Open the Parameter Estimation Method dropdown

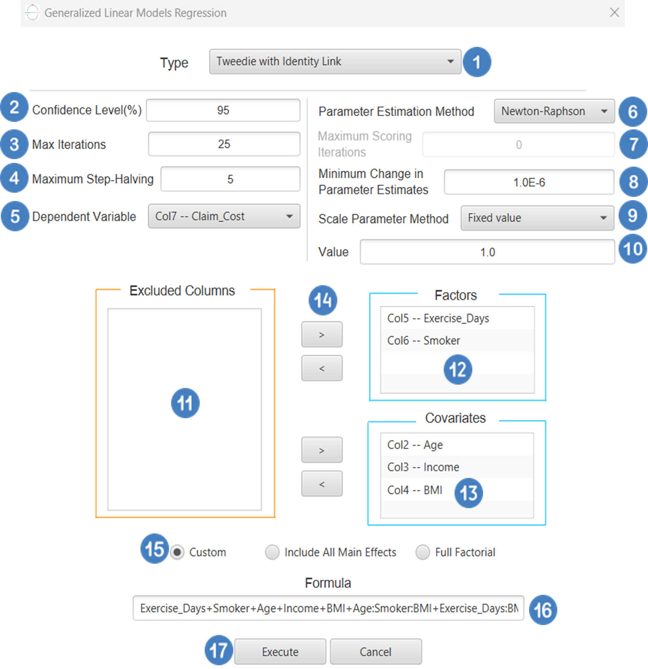[x=554, y=111]
